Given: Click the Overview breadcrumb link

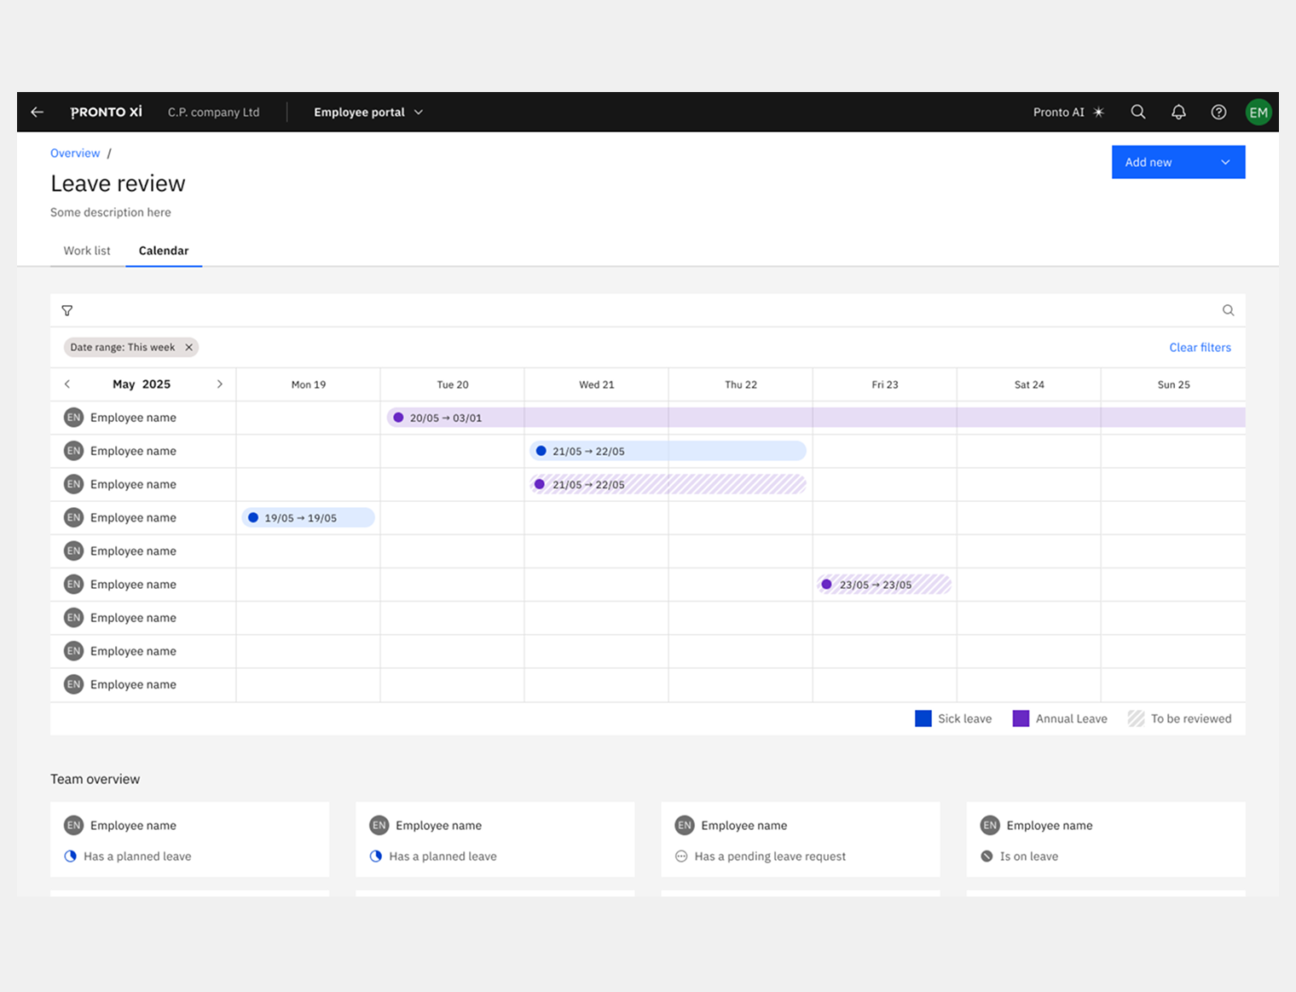Looking at the screenshot, I should 75,153.
